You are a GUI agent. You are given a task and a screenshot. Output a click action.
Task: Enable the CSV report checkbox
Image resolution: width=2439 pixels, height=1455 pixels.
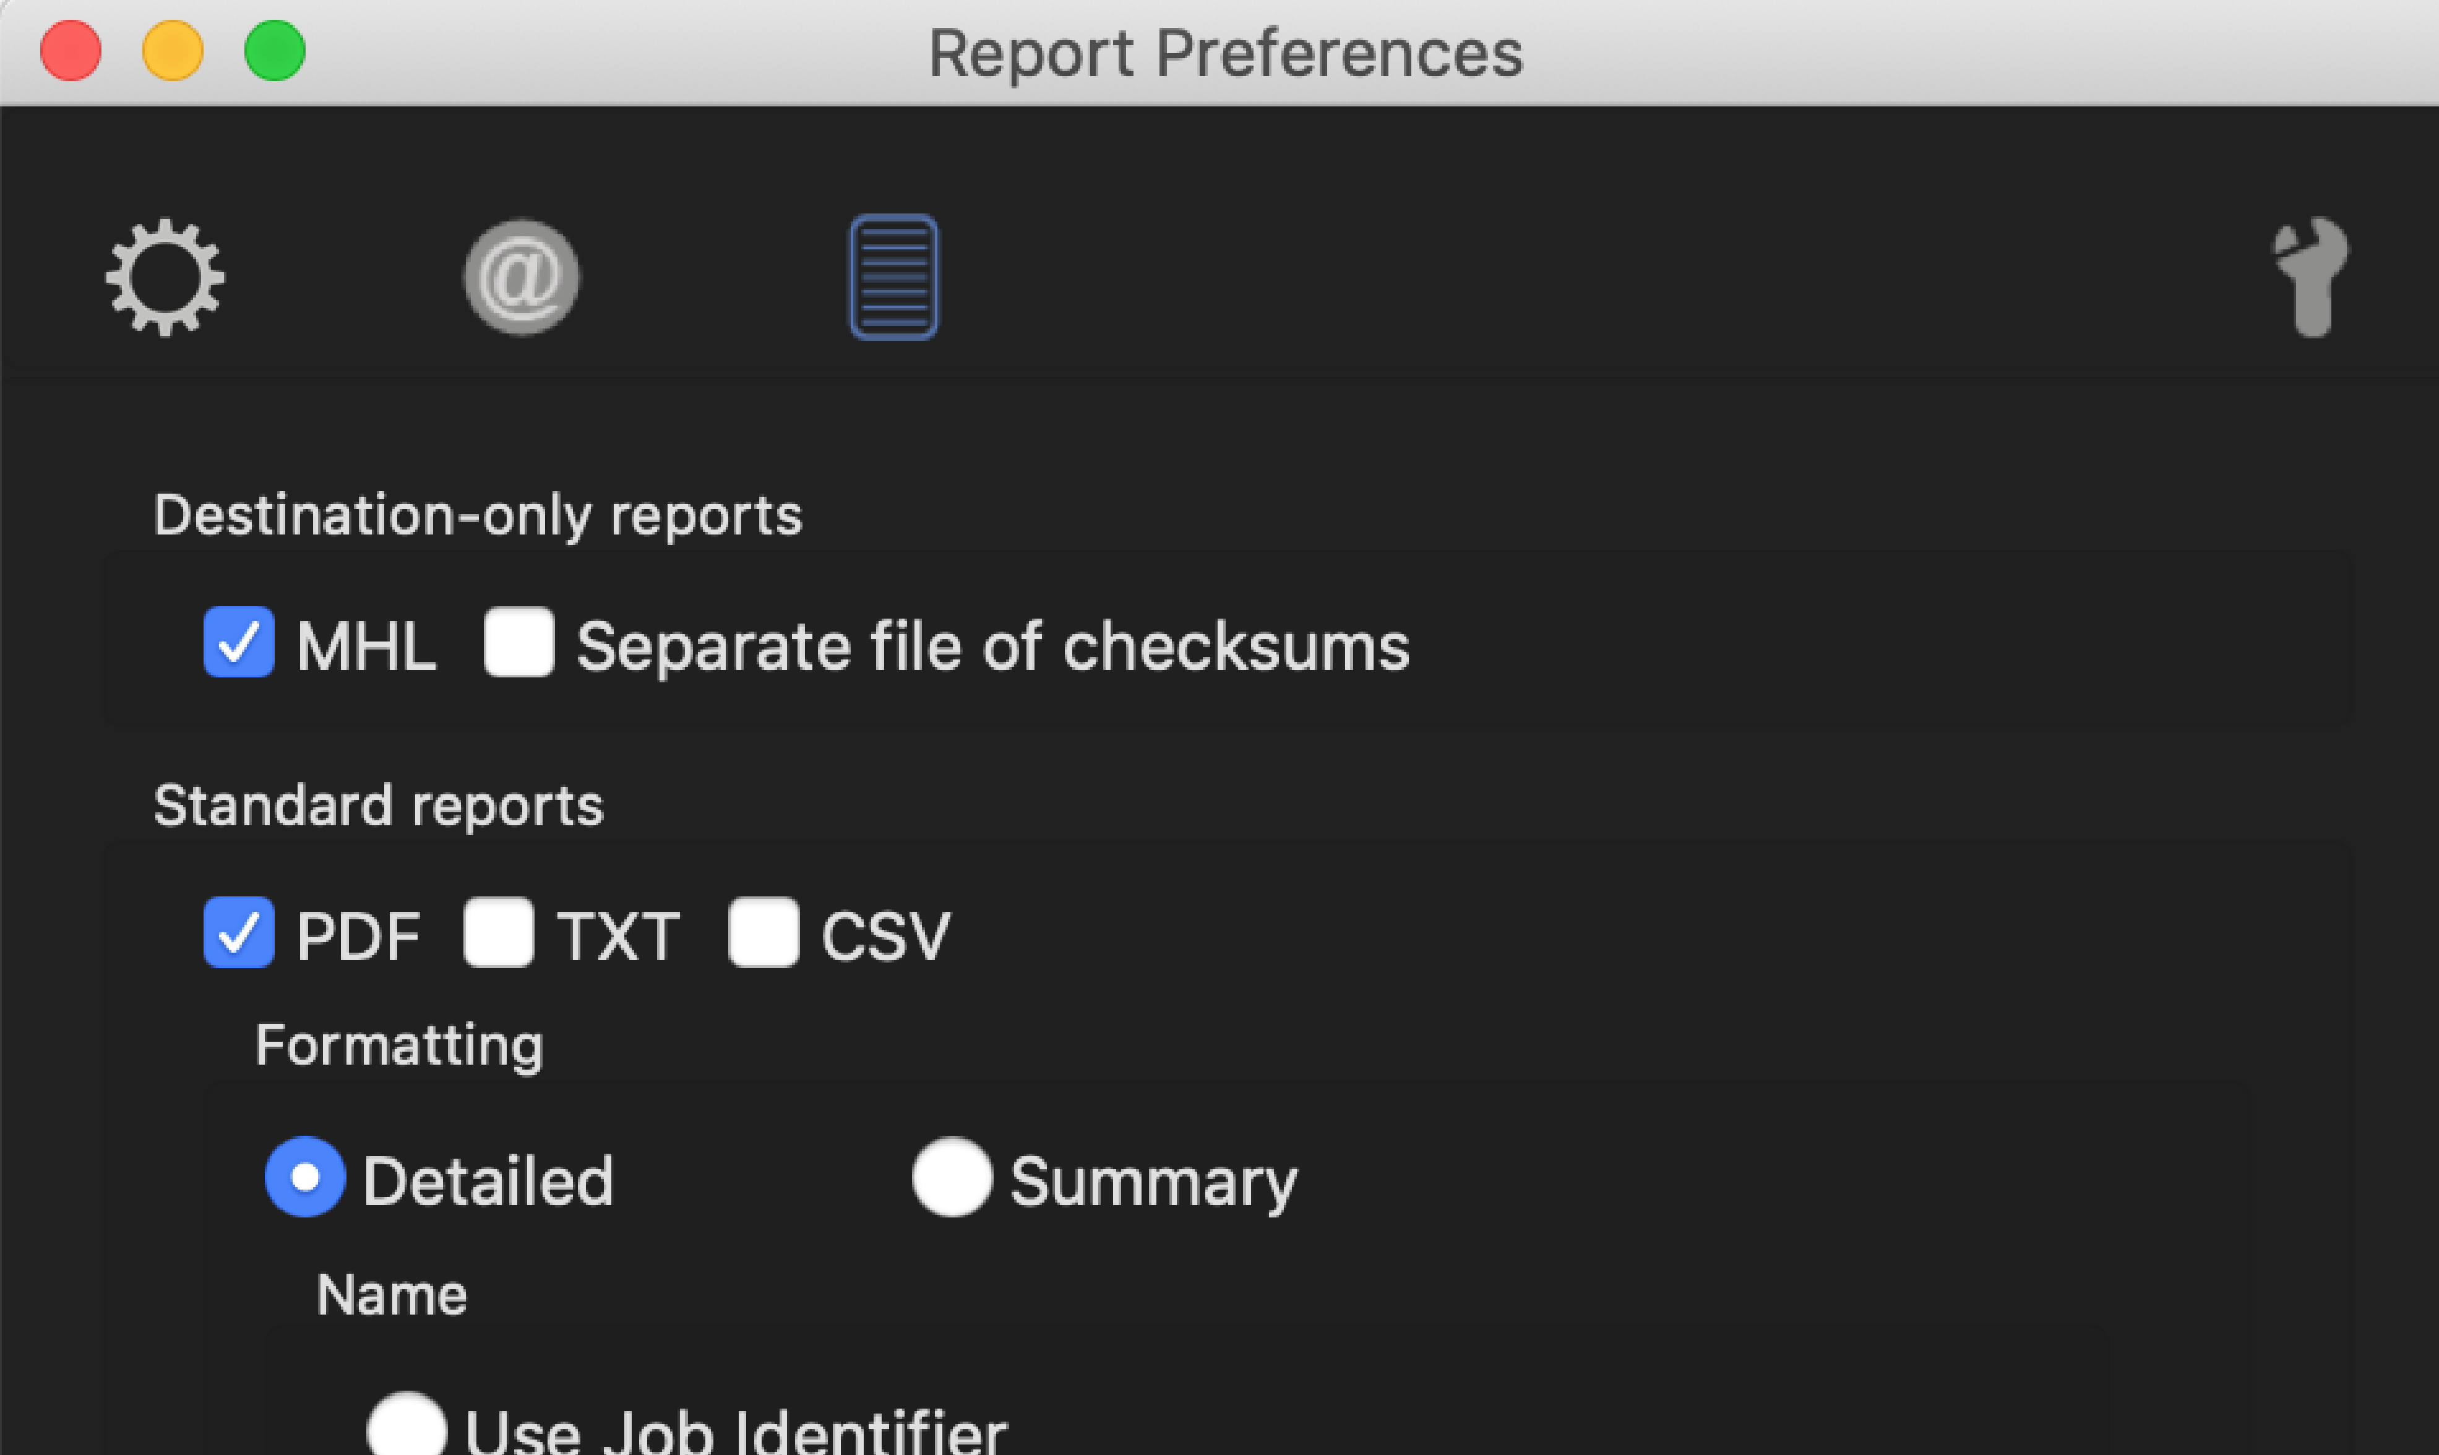(764, 932)
